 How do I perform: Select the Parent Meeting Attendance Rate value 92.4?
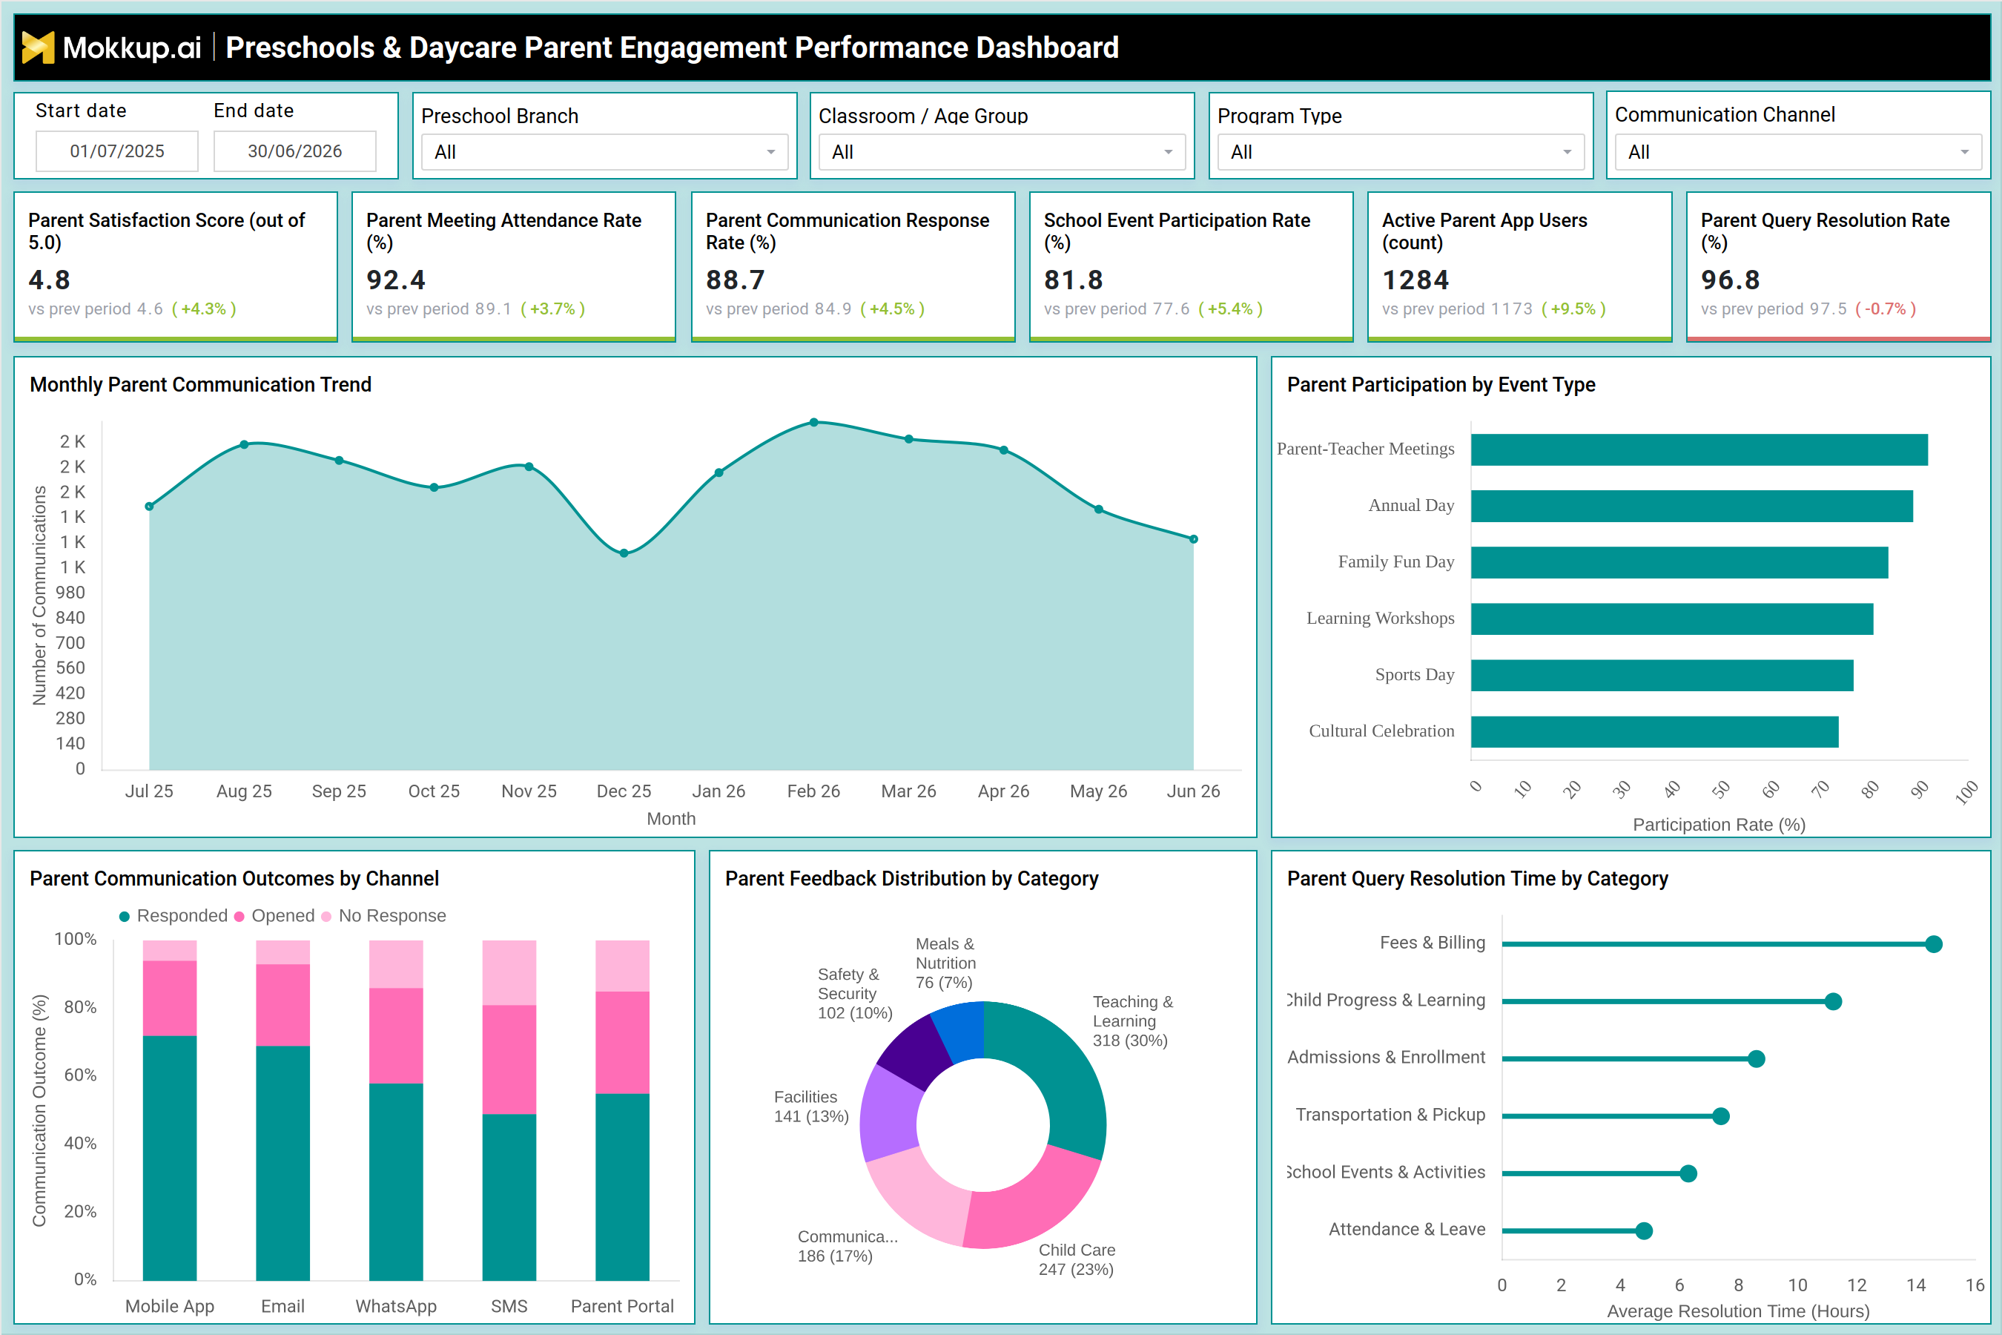click(396, 280)
